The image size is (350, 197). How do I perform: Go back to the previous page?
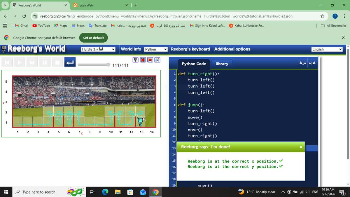(x=6, y=16)
